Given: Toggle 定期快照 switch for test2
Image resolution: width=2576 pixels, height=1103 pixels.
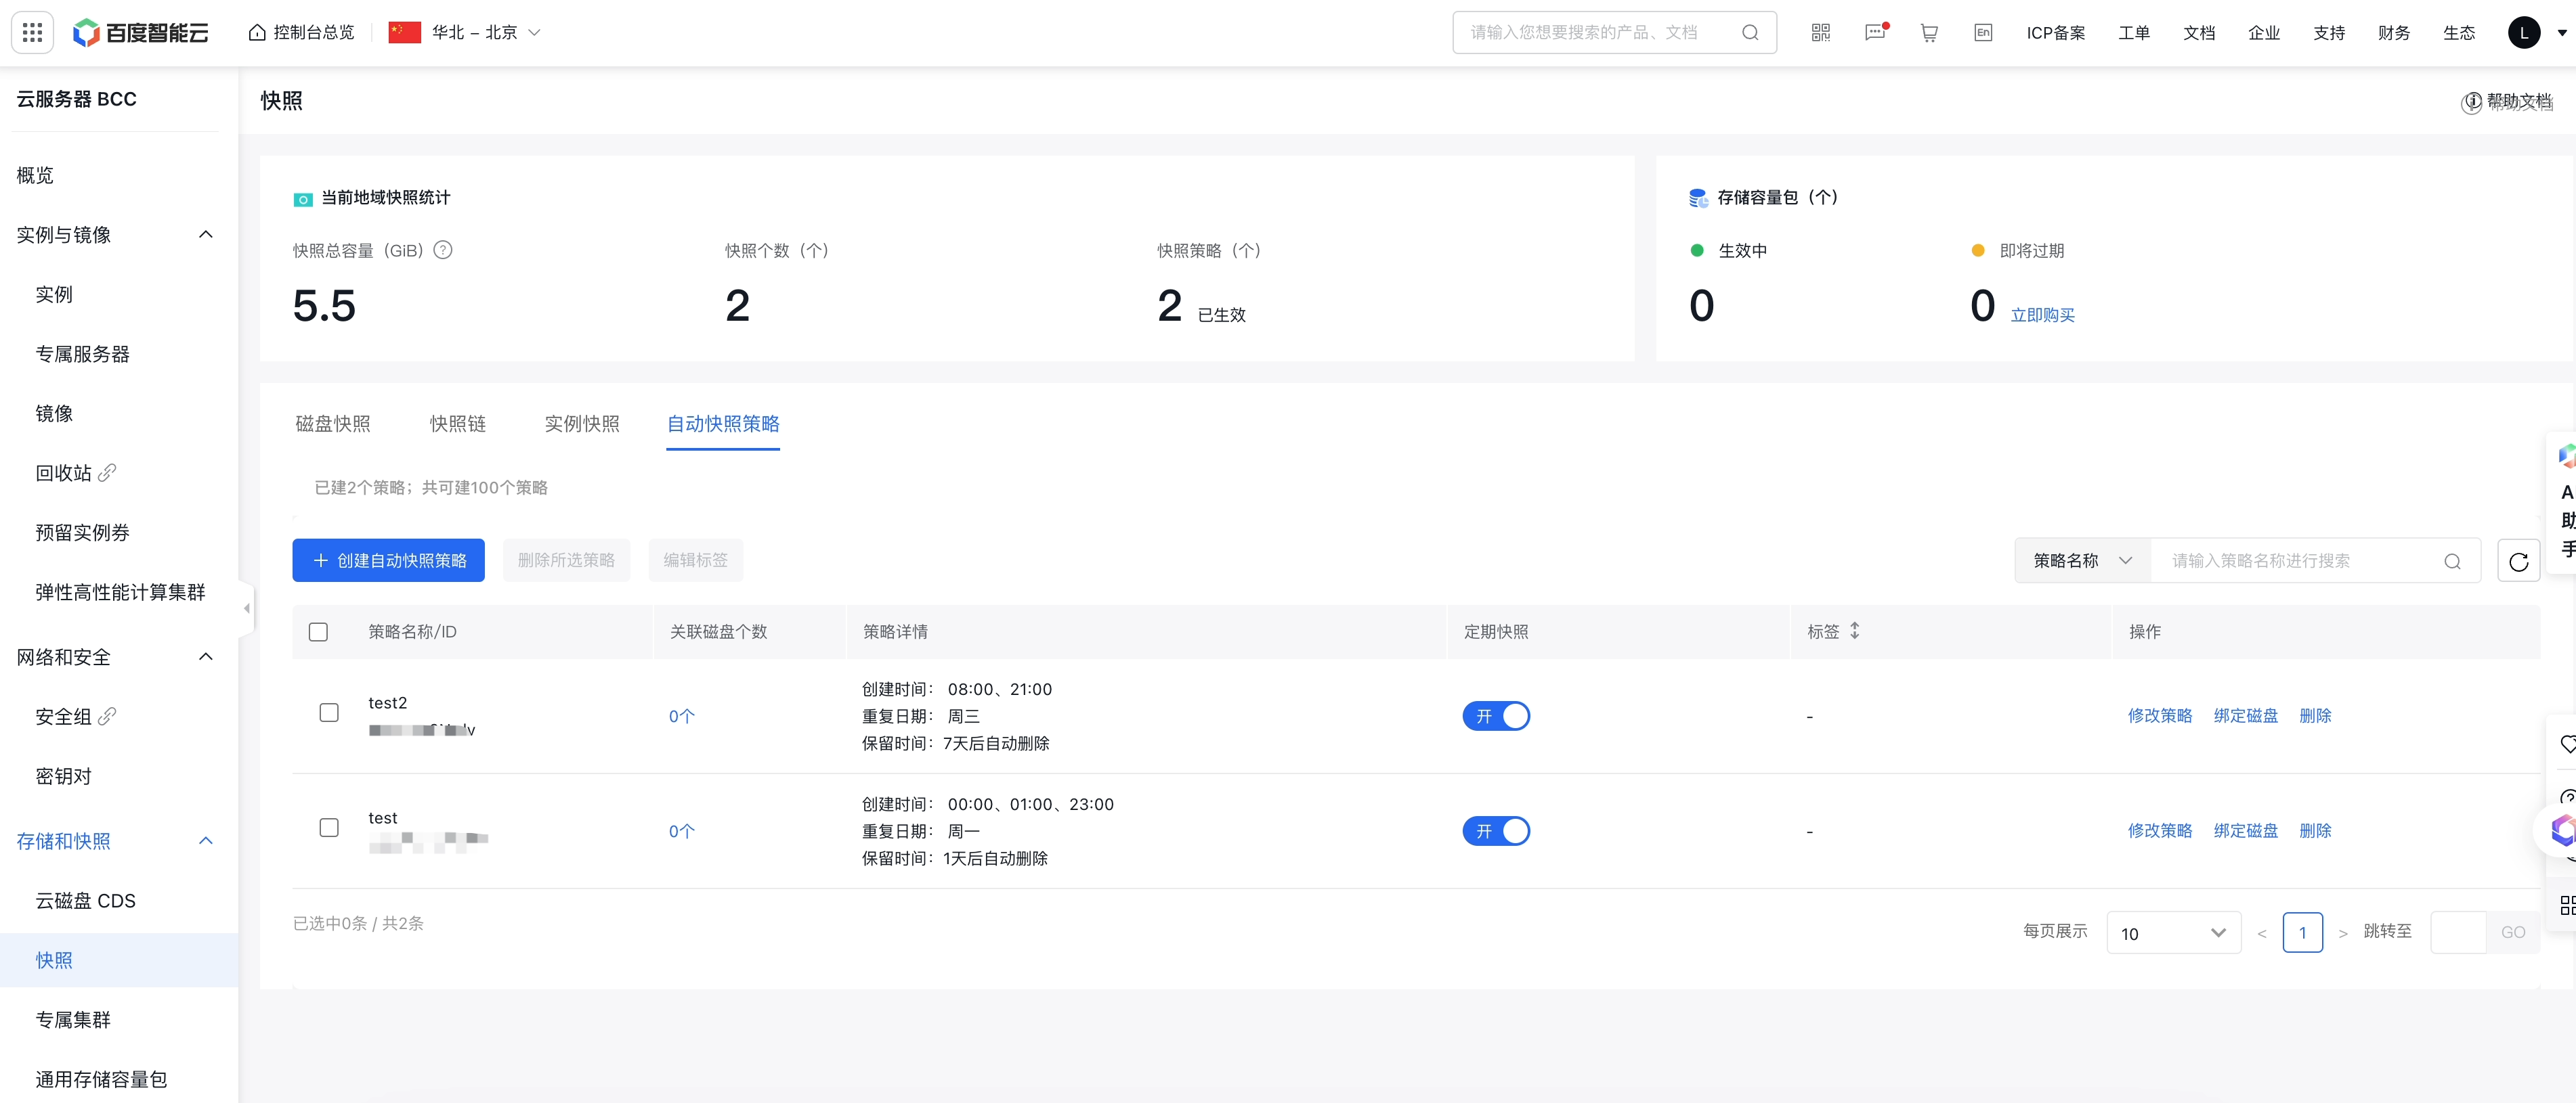Looking at the screenshot, I should tap(1496, 717).
